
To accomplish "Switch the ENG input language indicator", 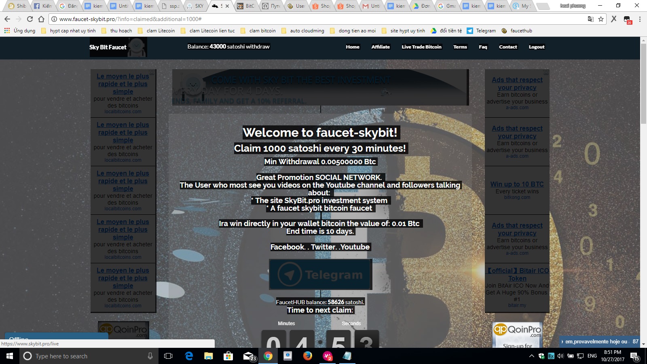I will (592, 356).
